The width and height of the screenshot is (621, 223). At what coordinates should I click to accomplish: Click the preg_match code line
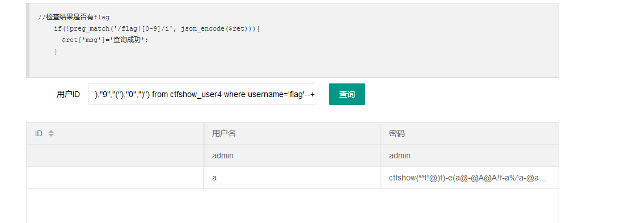pyautogui.click(x=157, y=29)
